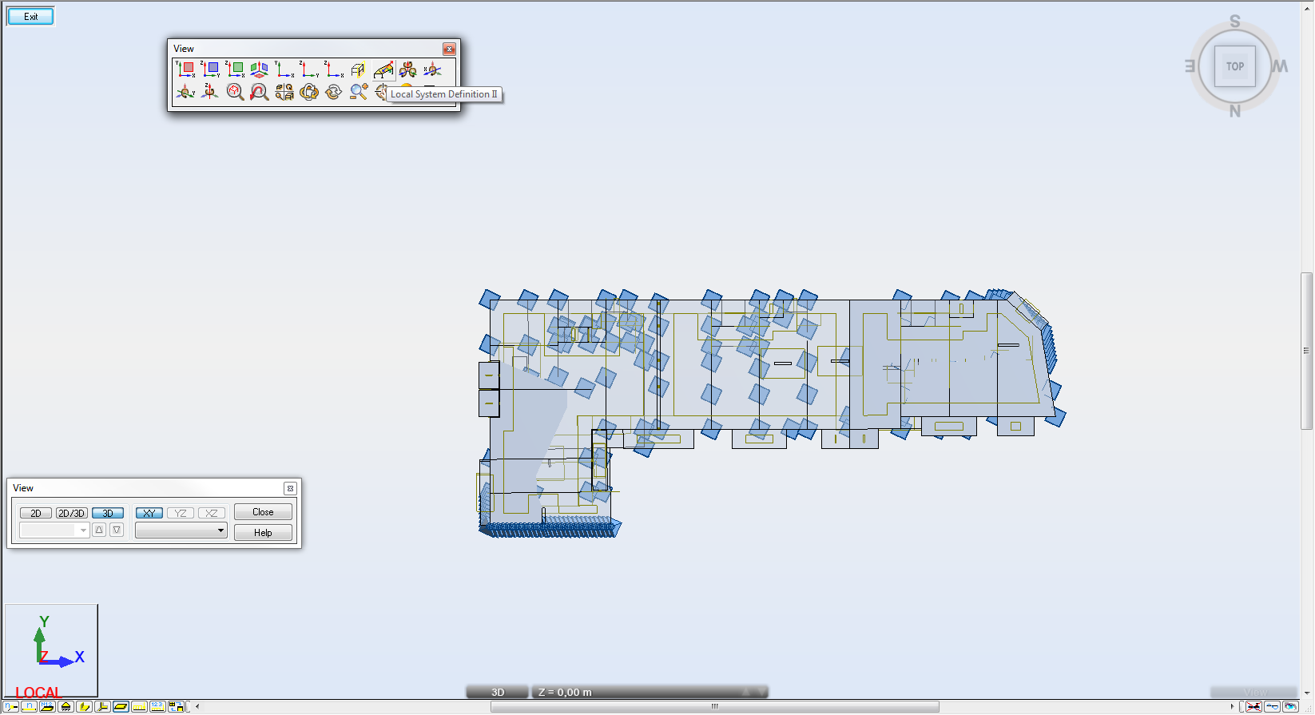Image resolution: width=1315 pixels, height=715 pixels.
Task: Click the Exit button
Action: pos(30,16)
